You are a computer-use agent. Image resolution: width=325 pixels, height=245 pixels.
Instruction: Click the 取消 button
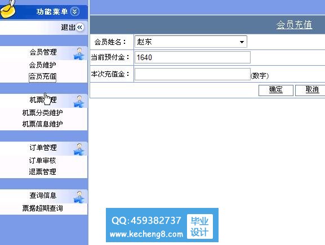coord(311,90)
